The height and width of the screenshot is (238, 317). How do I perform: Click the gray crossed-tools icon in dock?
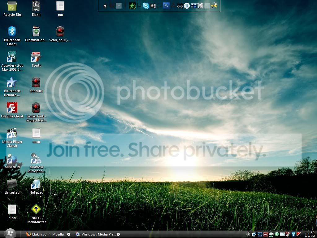(200, 6)
